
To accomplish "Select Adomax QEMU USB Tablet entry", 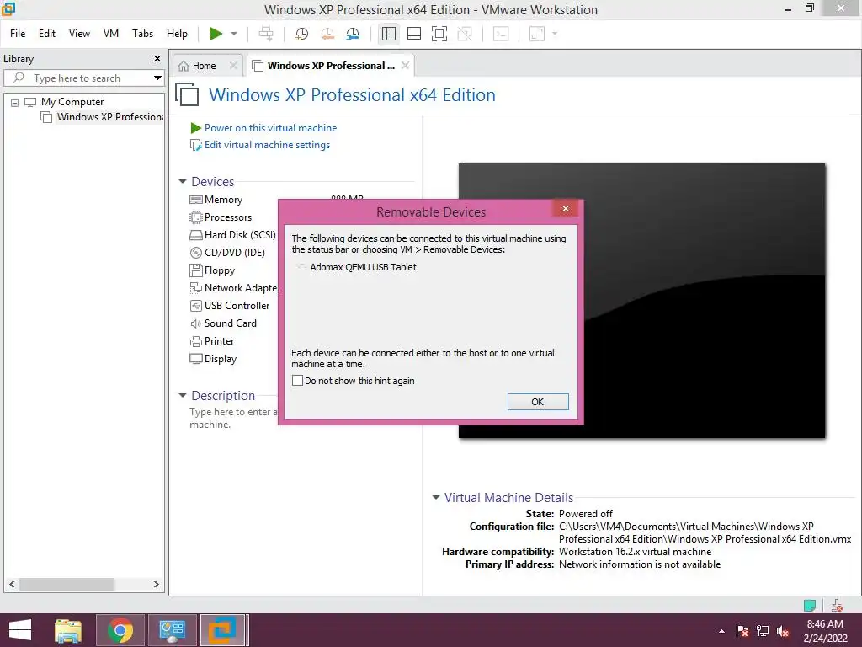I will (x=363, y=267).
